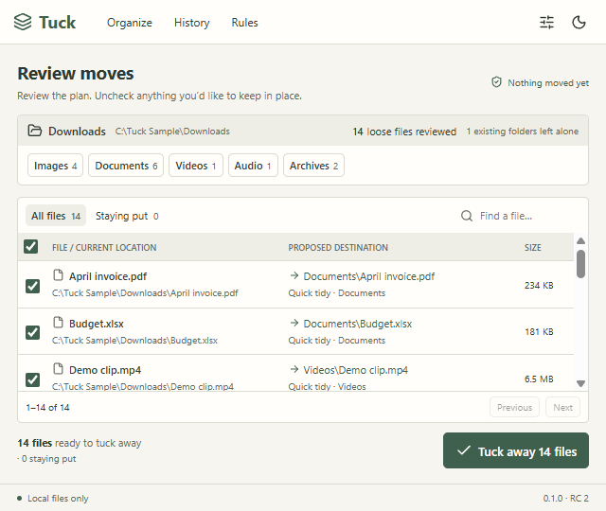Click the 1–14 of 14 pagination text
The image size is (606, 511).
47,407
